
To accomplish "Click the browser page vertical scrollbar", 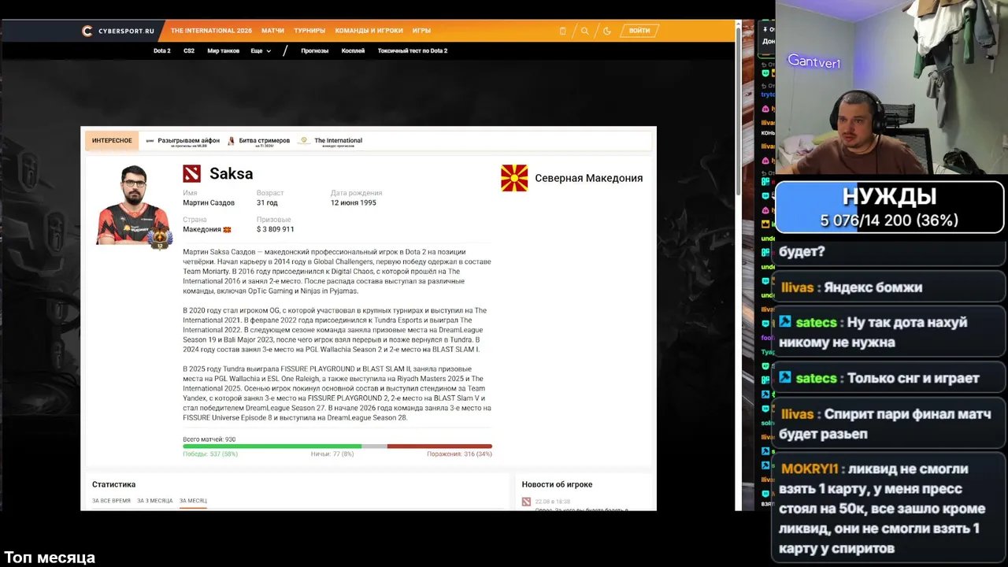I will pos(739,110).
